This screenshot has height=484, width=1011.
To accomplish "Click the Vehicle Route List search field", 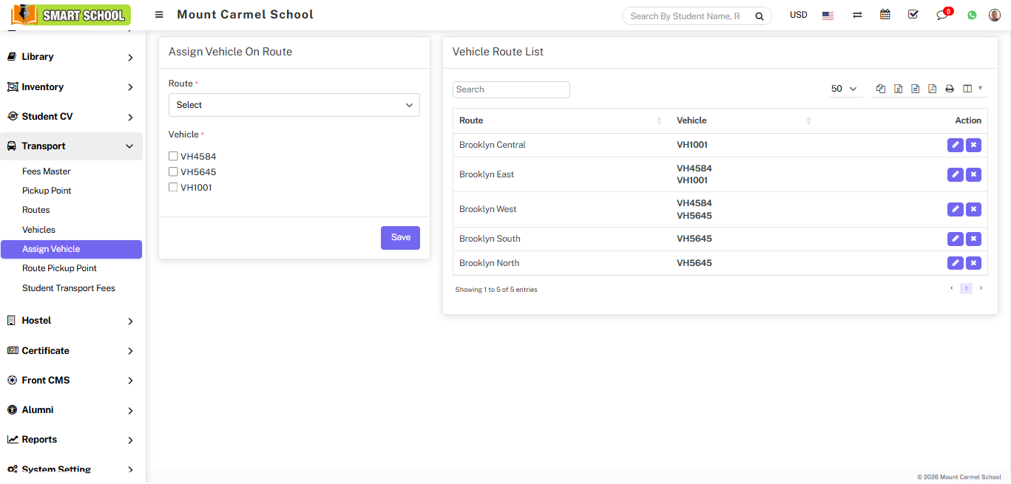I will click(x=511, y=89).
